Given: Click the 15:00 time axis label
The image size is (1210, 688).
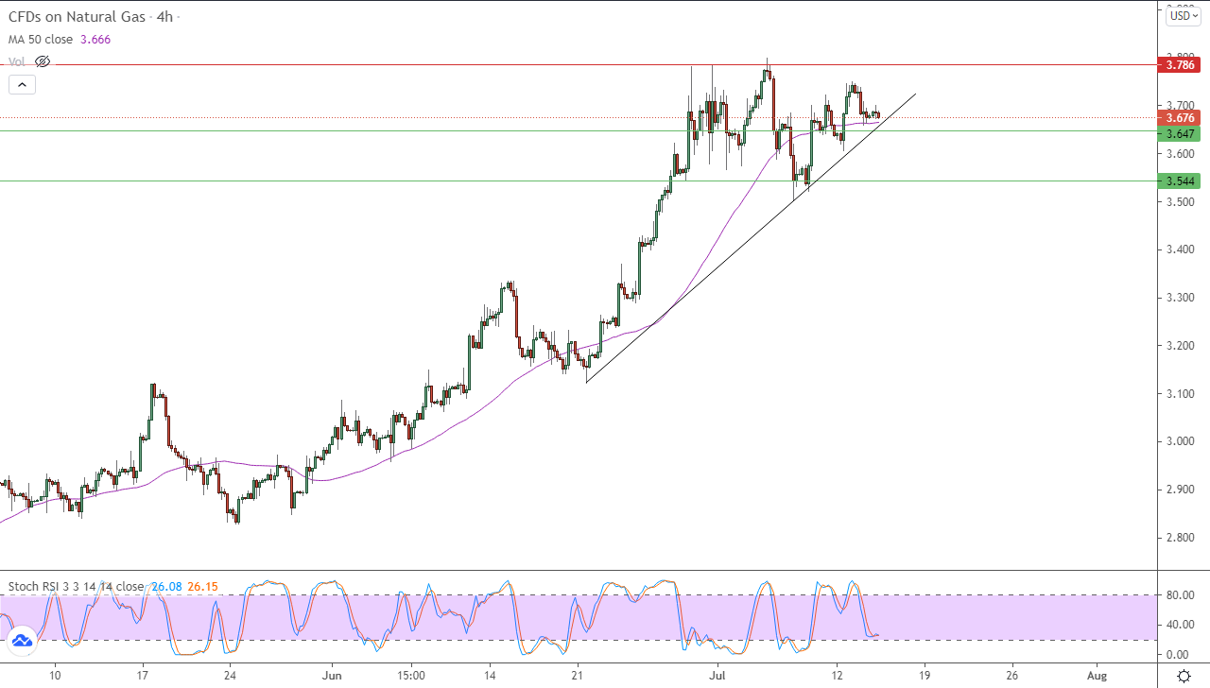Looking at the screenshot, I should (411, 677).
